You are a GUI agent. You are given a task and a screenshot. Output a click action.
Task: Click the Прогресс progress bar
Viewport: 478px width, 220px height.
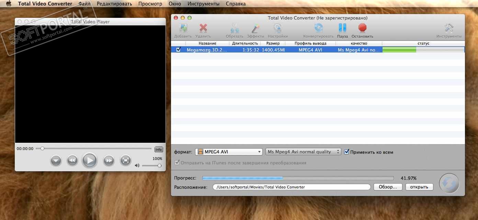coord(298,178)
